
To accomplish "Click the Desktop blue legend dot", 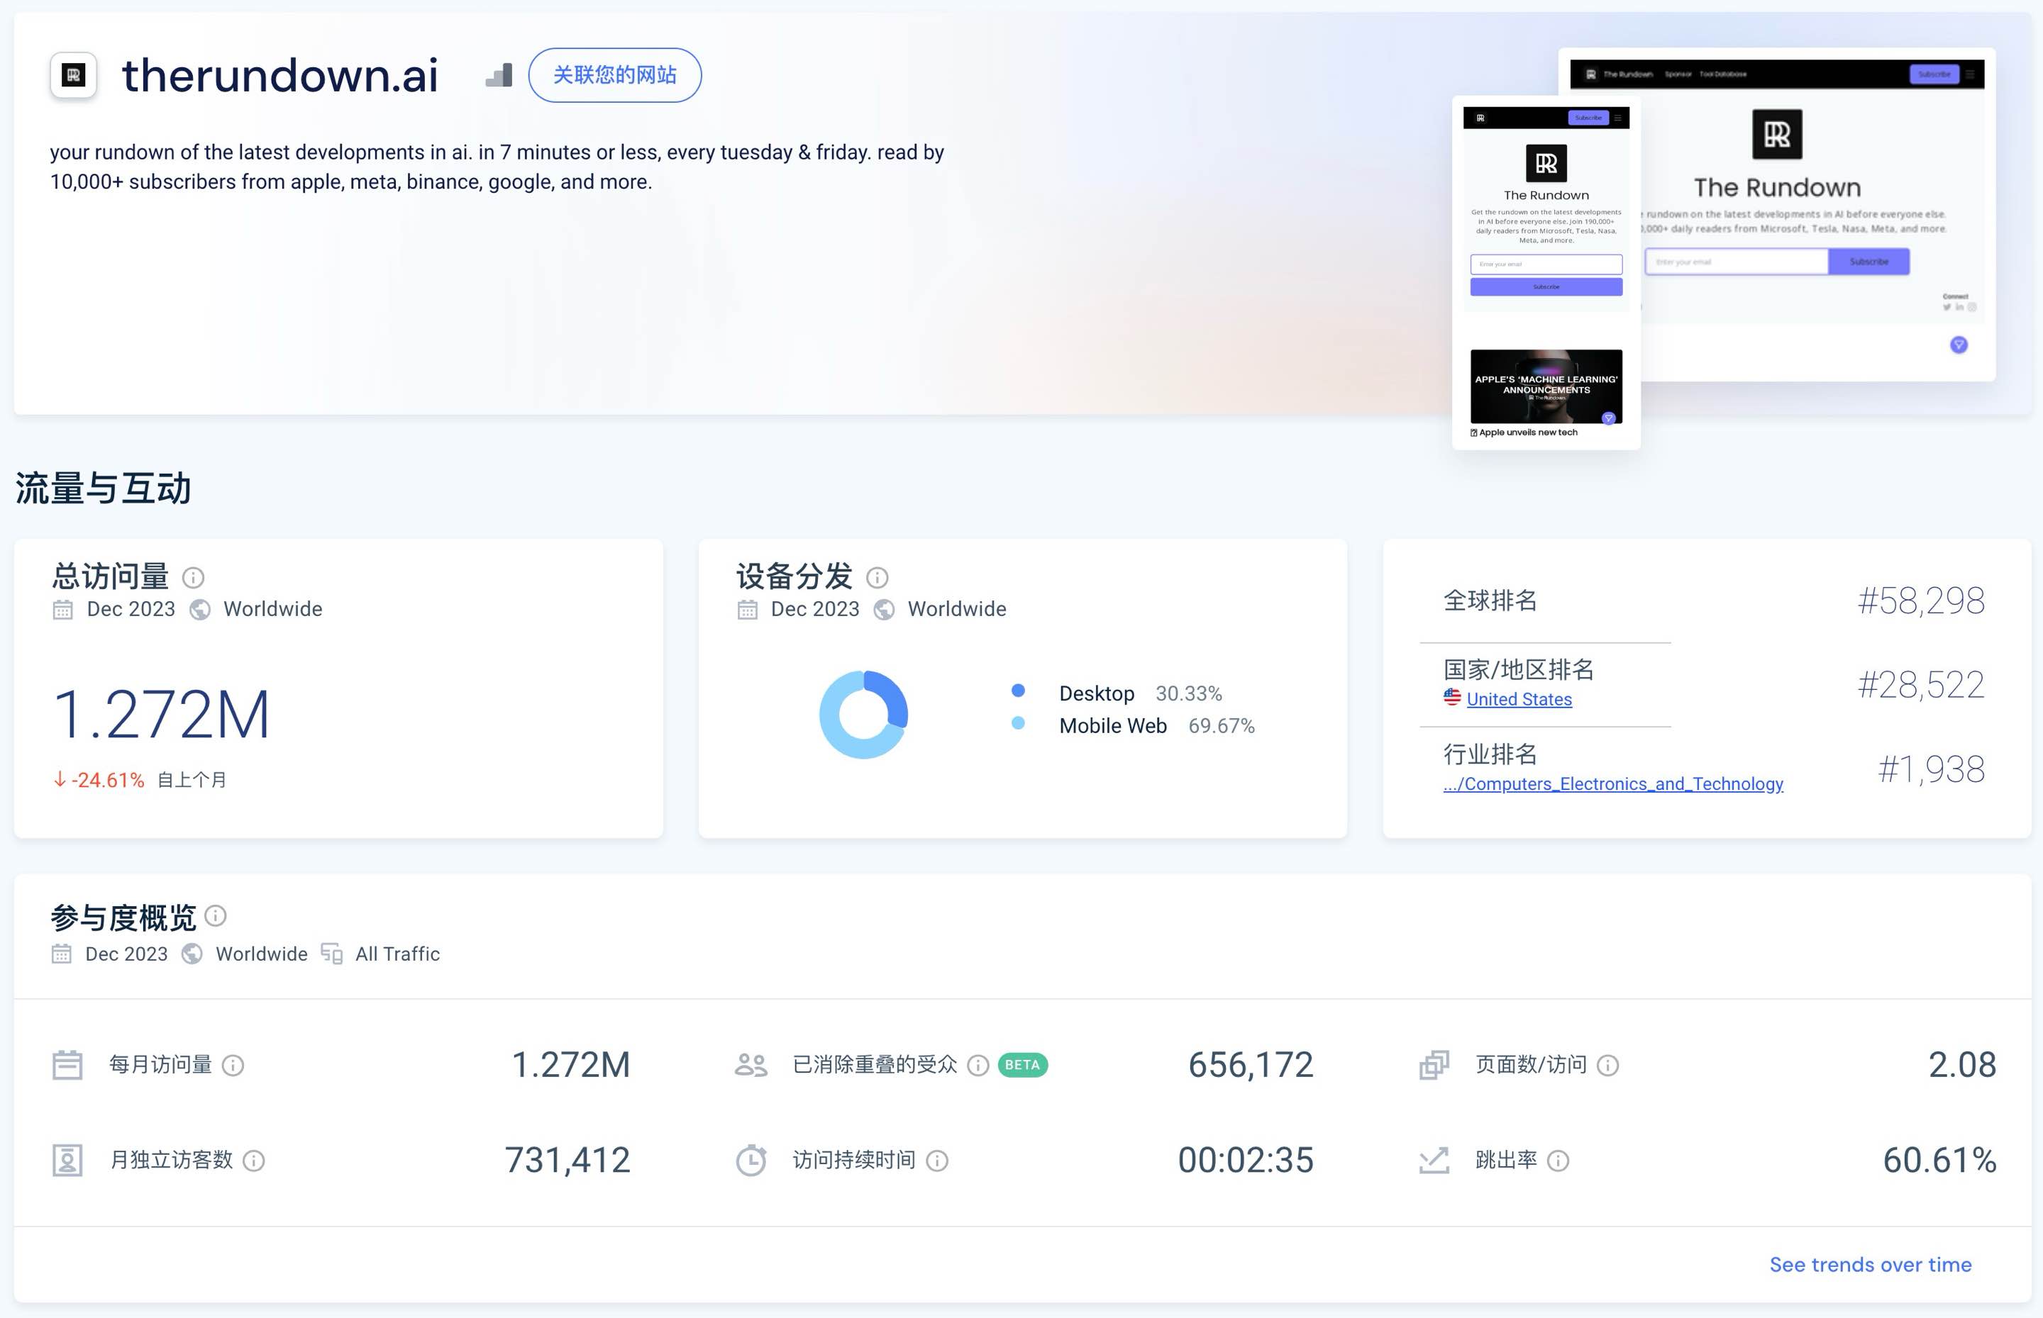I will point(1018,690).
